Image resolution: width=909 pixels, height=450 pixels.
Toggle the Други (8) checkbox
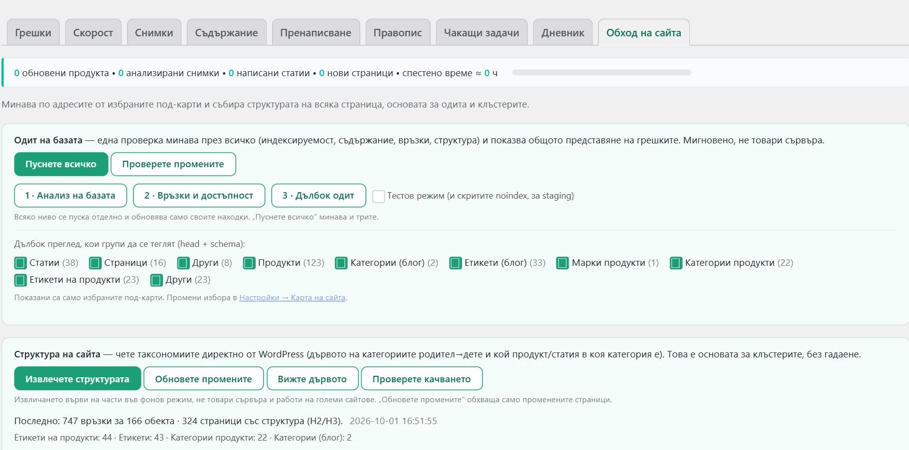pyautogui.click(x=183, y=263)
